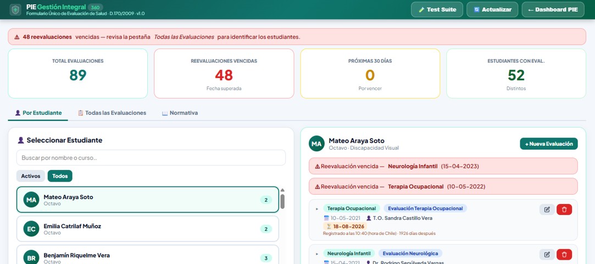The height and width of the screenshot is (264, 595).
Task: Delete the Neurología Infantil evaluation
Action: (x=564, y=254)
